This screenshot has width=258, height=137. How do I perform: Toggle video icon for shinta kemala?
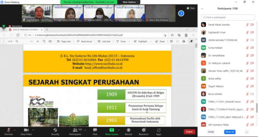(252, 40)
